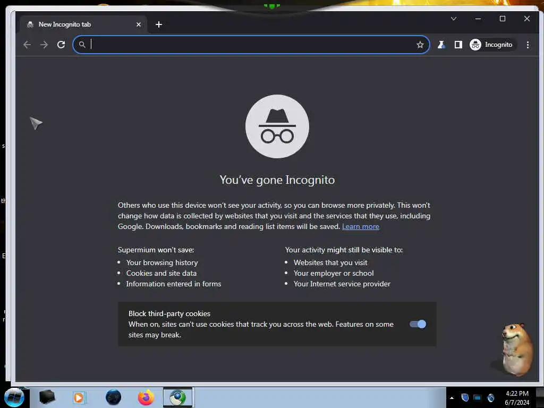The height and width of the screenshot is (408, 544).
Task: Click Your activity might still be visible to:
Action: pyautogui.click(x=344, y=250)
